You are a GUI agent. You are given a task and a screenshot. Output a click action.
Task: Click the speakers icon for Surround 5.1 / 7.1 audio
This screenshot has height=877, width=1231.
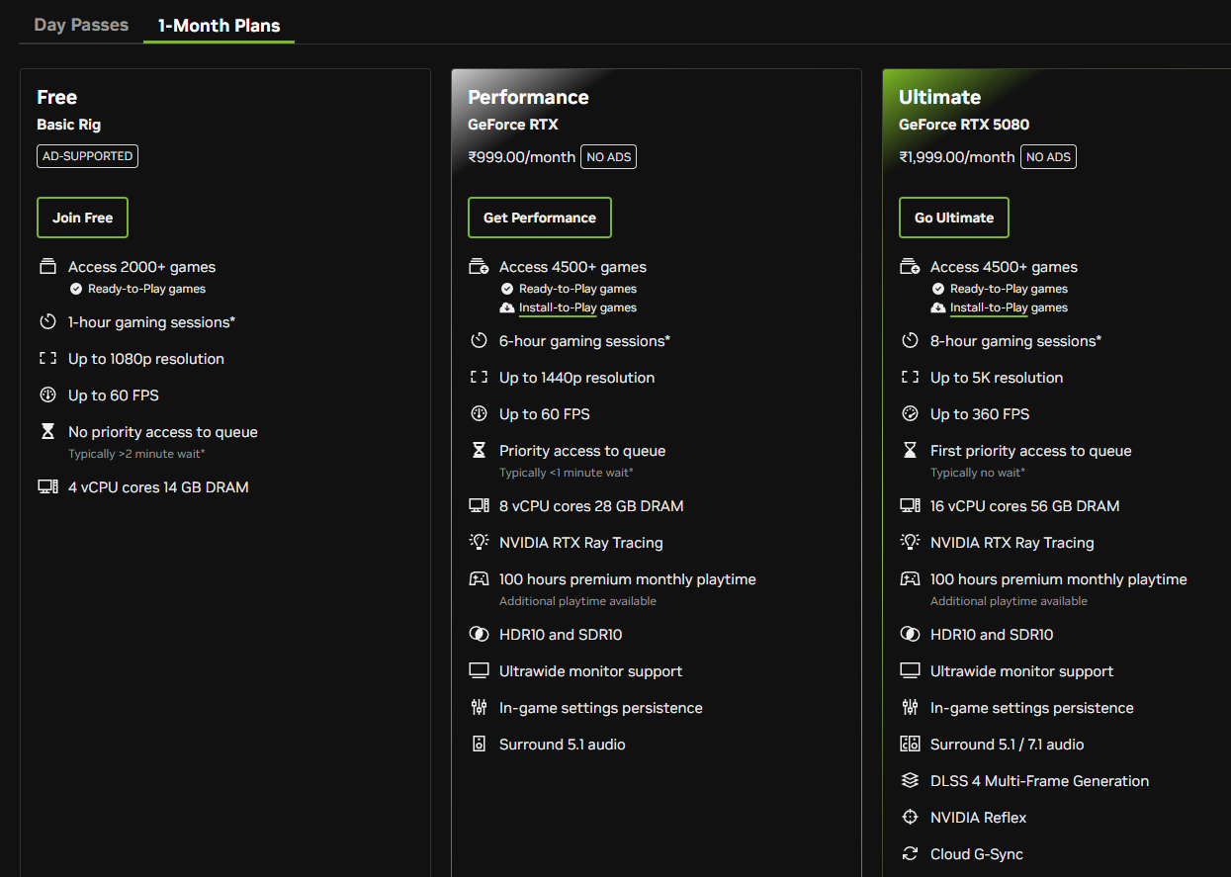910,745
